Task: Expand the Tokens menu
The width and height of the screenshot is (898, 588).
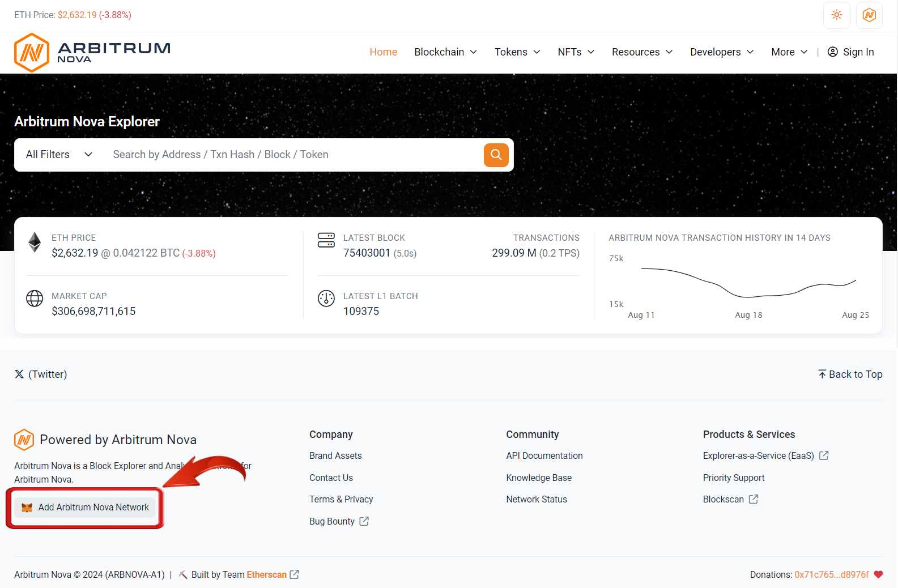Action: point(517,52)
